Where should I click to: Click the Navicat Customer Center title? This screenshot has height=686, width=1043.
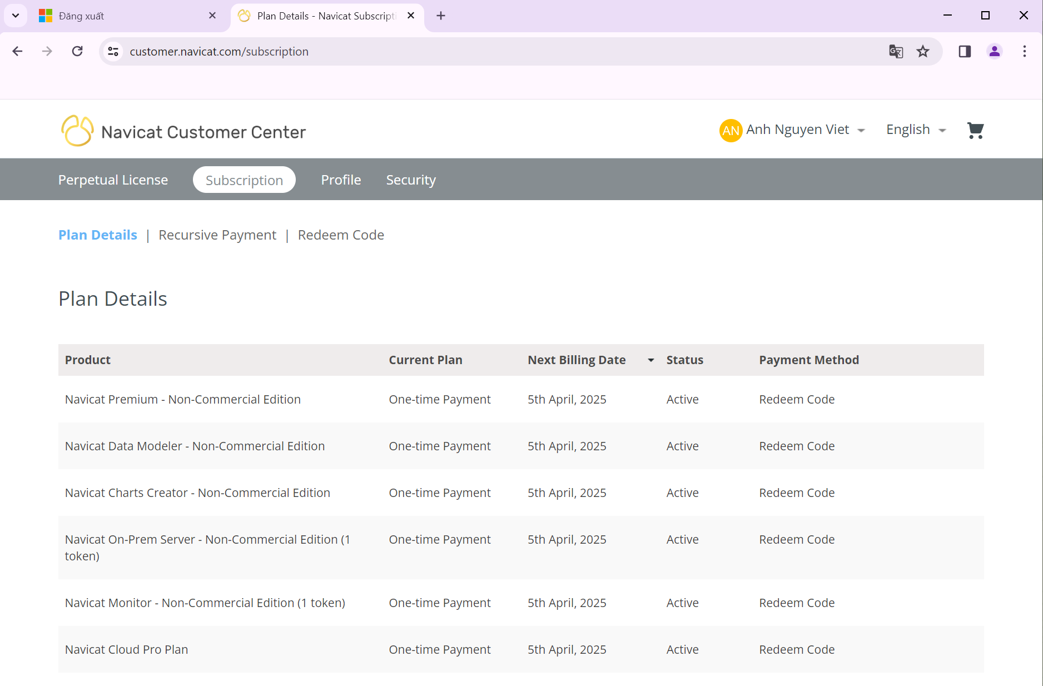coord(203,132)
